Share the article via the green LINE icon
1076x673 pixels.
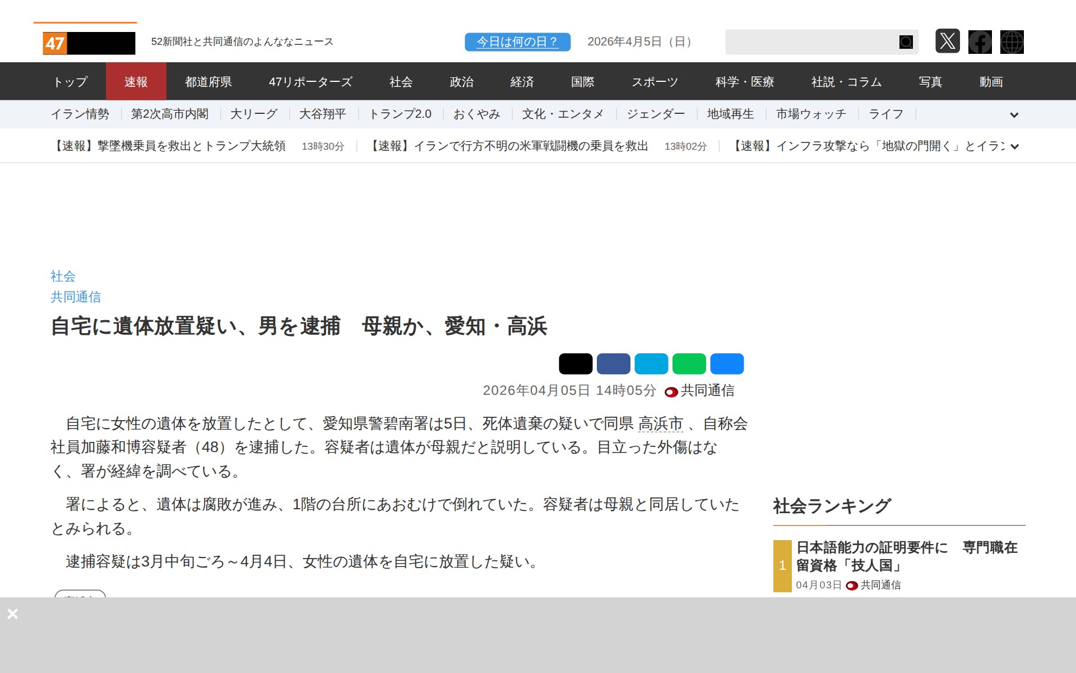[689, 363]
